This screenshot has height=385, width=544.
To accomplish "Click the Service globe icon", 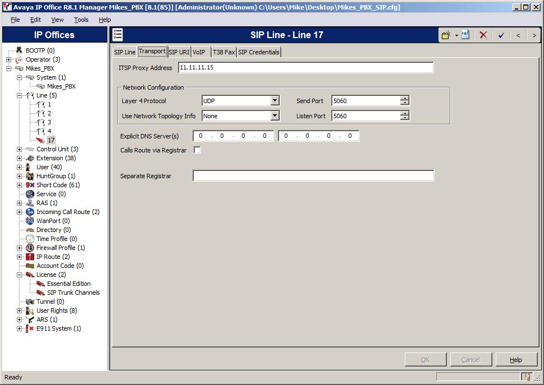I will coord(30,194).
